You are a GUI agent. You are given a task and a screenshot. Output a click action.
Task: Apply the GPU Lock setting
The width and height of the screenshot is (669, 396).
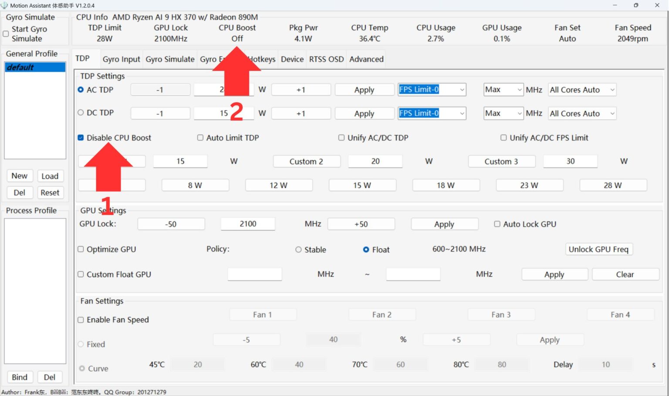click(444, 224)
